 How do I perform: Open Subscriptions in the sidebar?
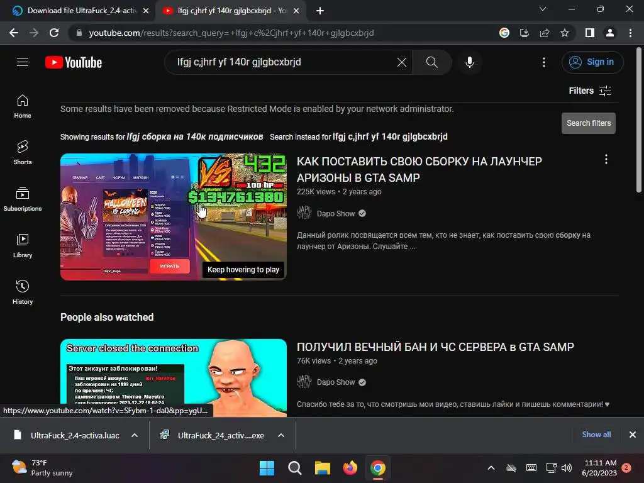pos(23,199)
